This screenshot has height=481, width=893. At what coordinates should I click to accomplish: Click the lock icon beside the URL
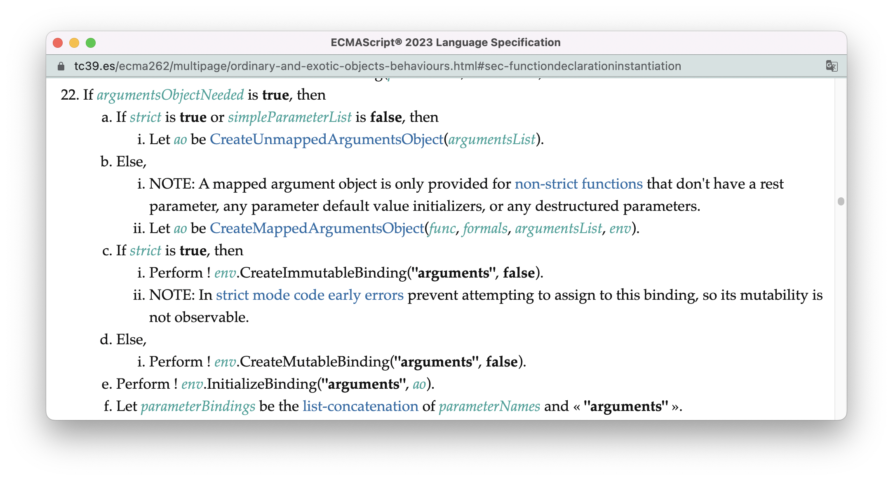pyautogui.click(x=61, y=66)
